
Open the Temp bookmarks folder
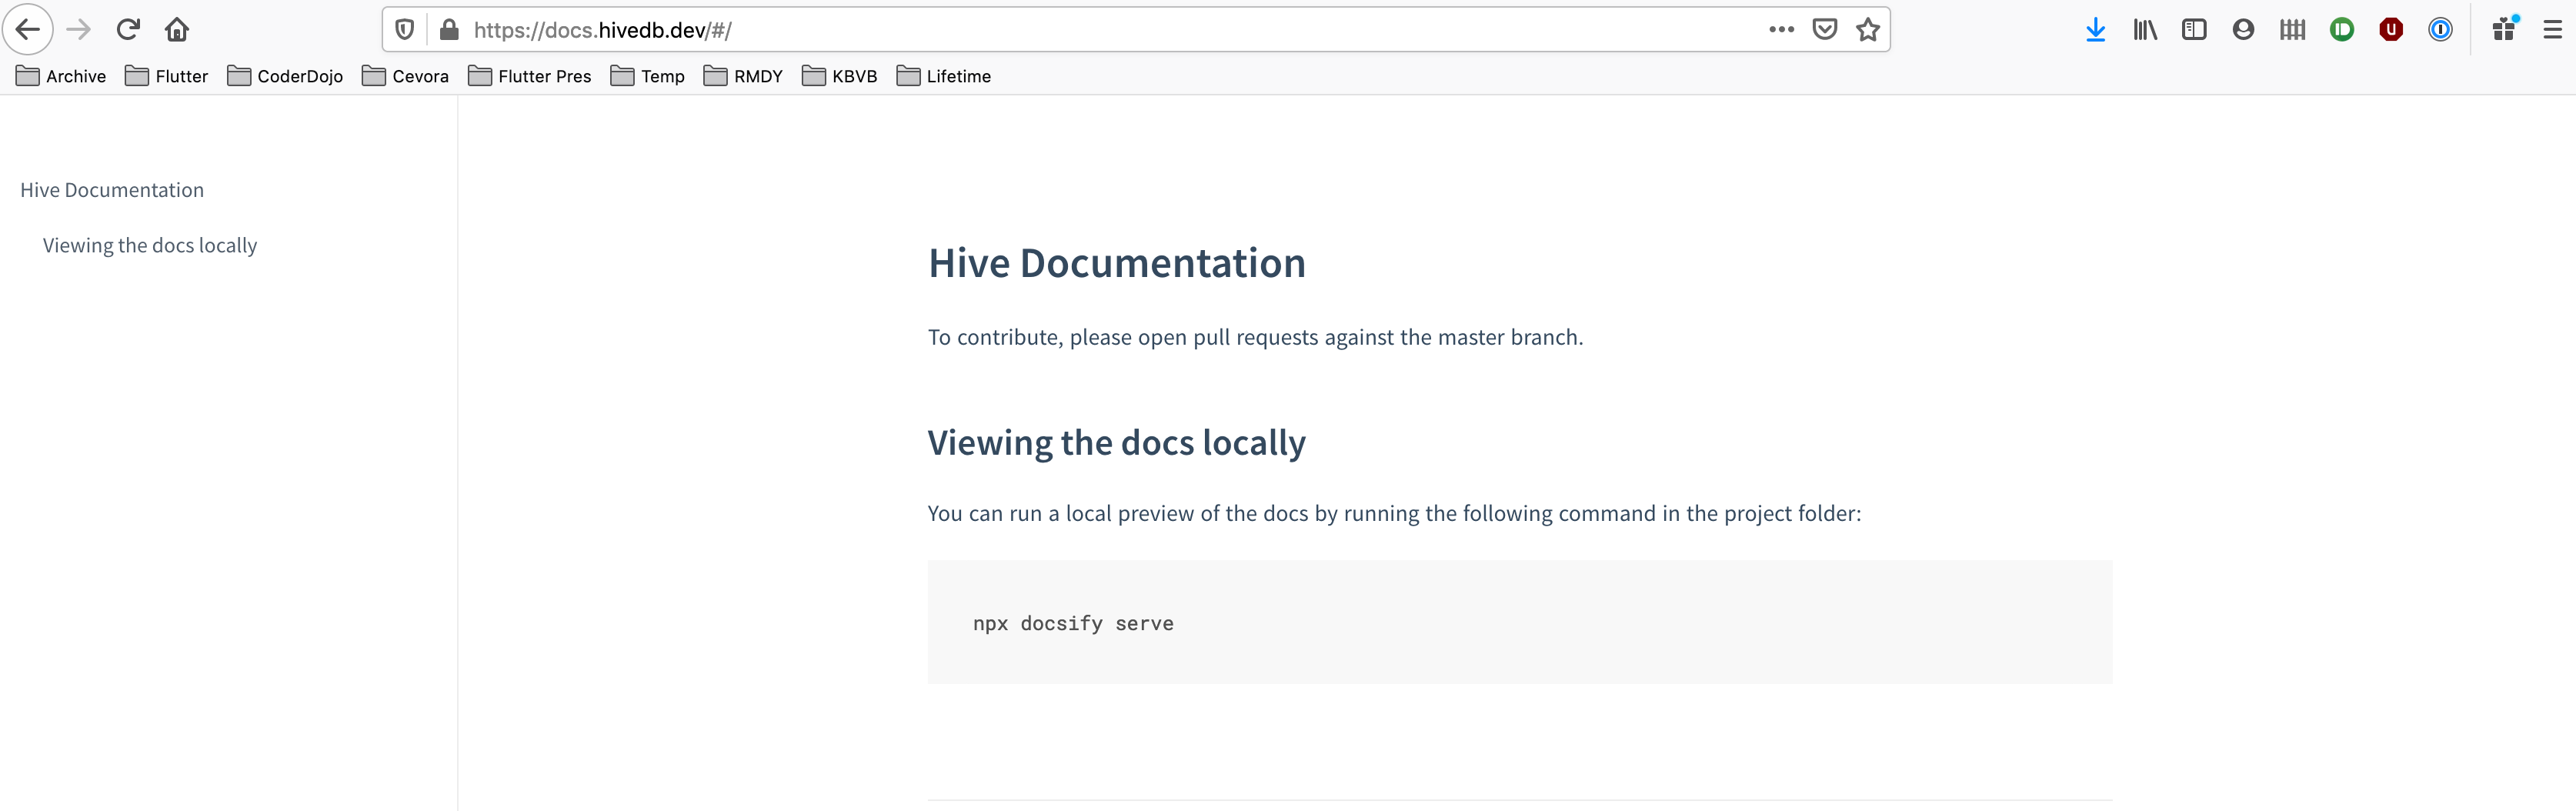(648, 76)
